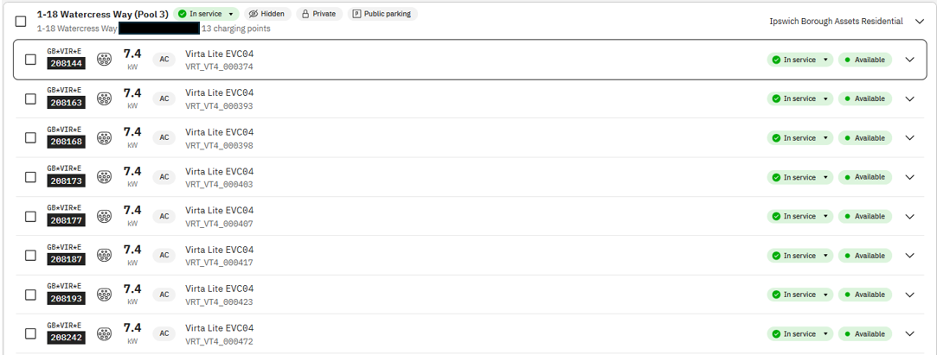This screenshot has width=937, height=355.
Task: Click the Private lock badge
Action: click(319, 14)
